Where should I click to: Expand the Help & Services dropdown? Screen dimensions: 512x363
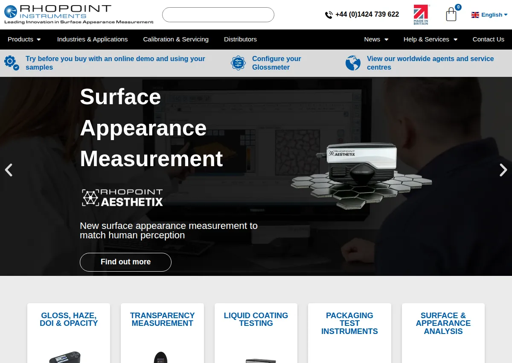coord(431,39)
